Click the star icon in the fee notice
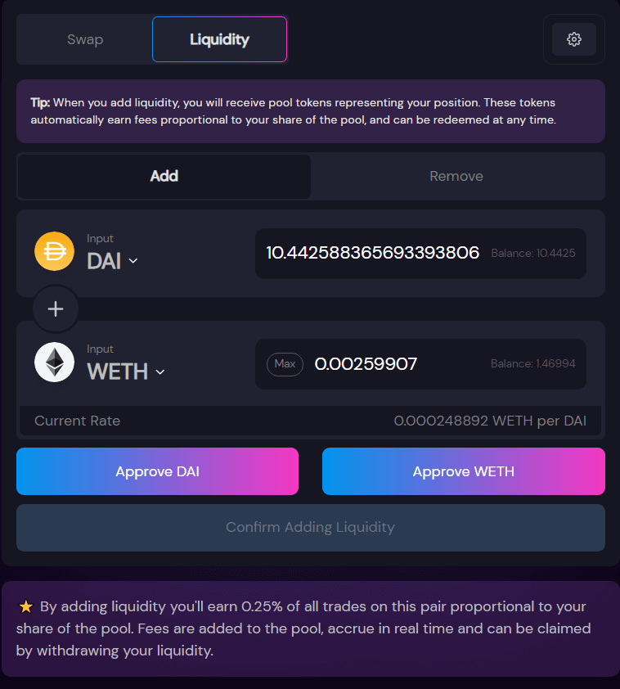 pos(25,606)
